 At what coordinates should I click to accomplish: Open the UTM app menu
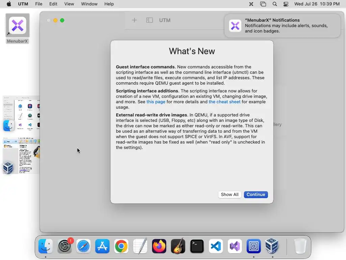point(23,4)
